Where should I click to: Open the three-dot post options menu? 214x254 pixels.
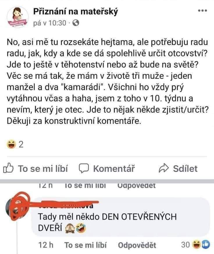point(202,11)
